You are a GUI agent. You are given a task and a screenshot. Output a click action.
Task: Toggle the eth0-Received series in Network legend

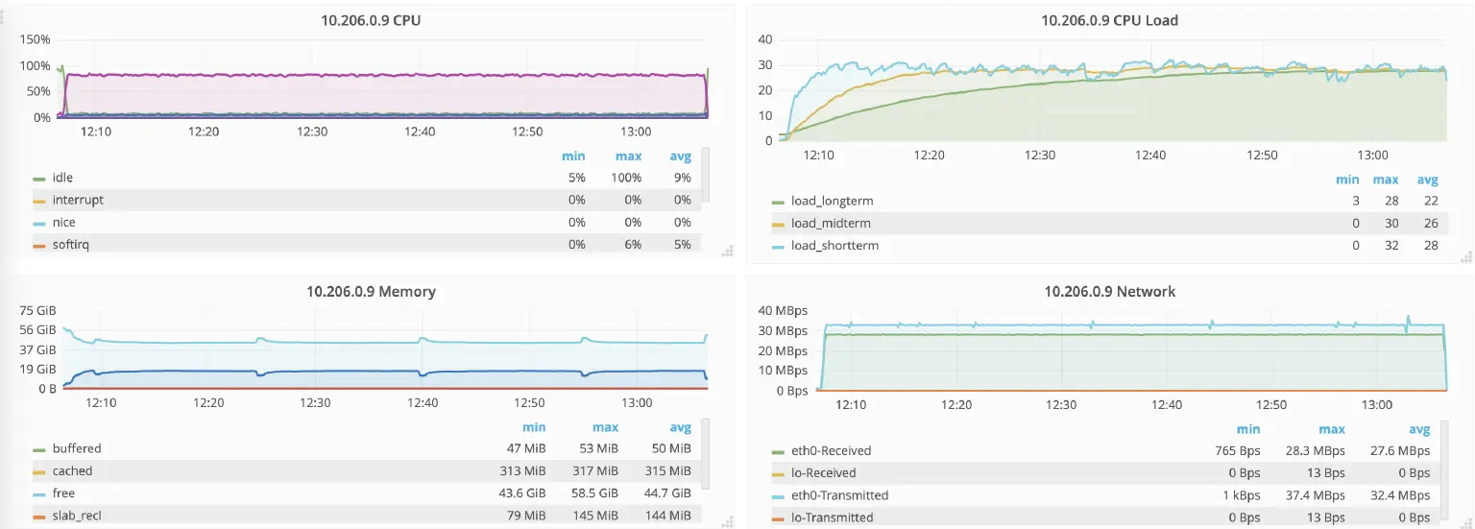(831, 450)
